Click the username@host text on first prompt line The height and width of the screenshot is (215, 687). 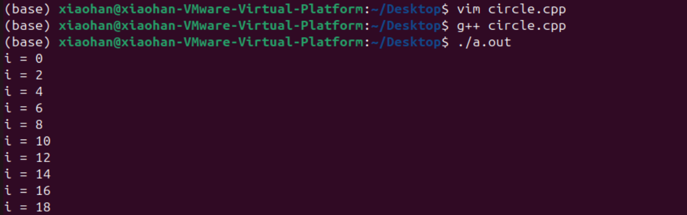(x=211, y=9)
